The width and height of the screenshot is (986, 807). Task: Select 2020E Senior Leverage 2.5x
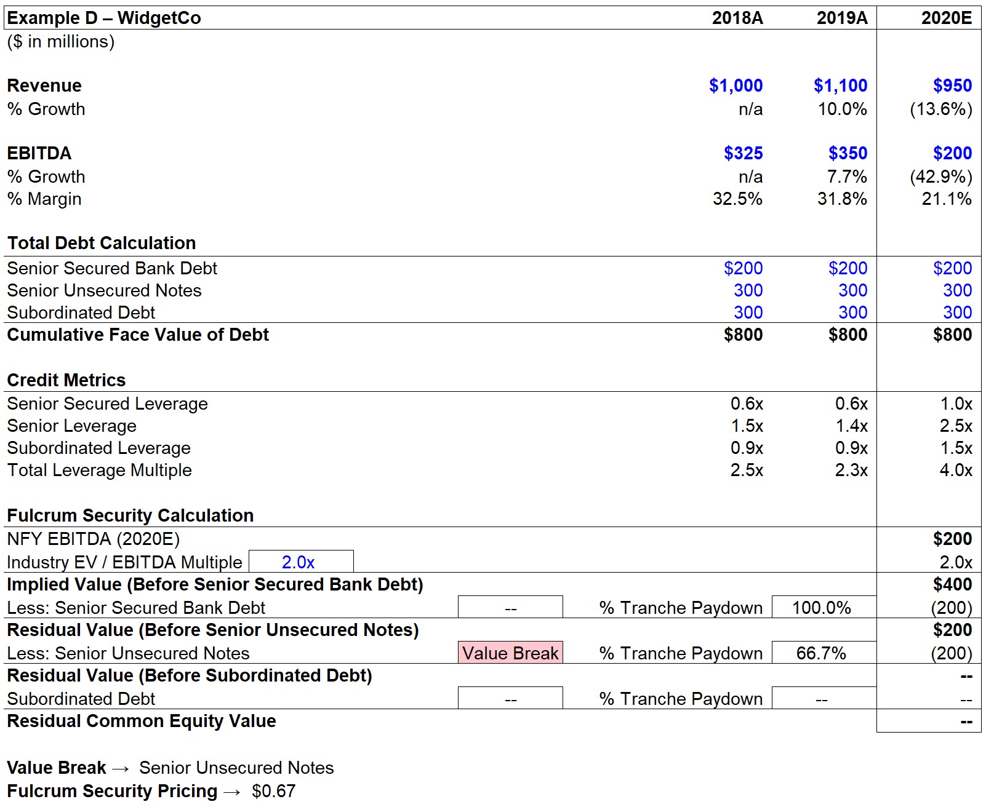956,426
